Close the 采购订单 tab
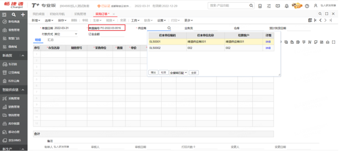The height and width of the screenshot is (151, 342). tap(113, 14)
